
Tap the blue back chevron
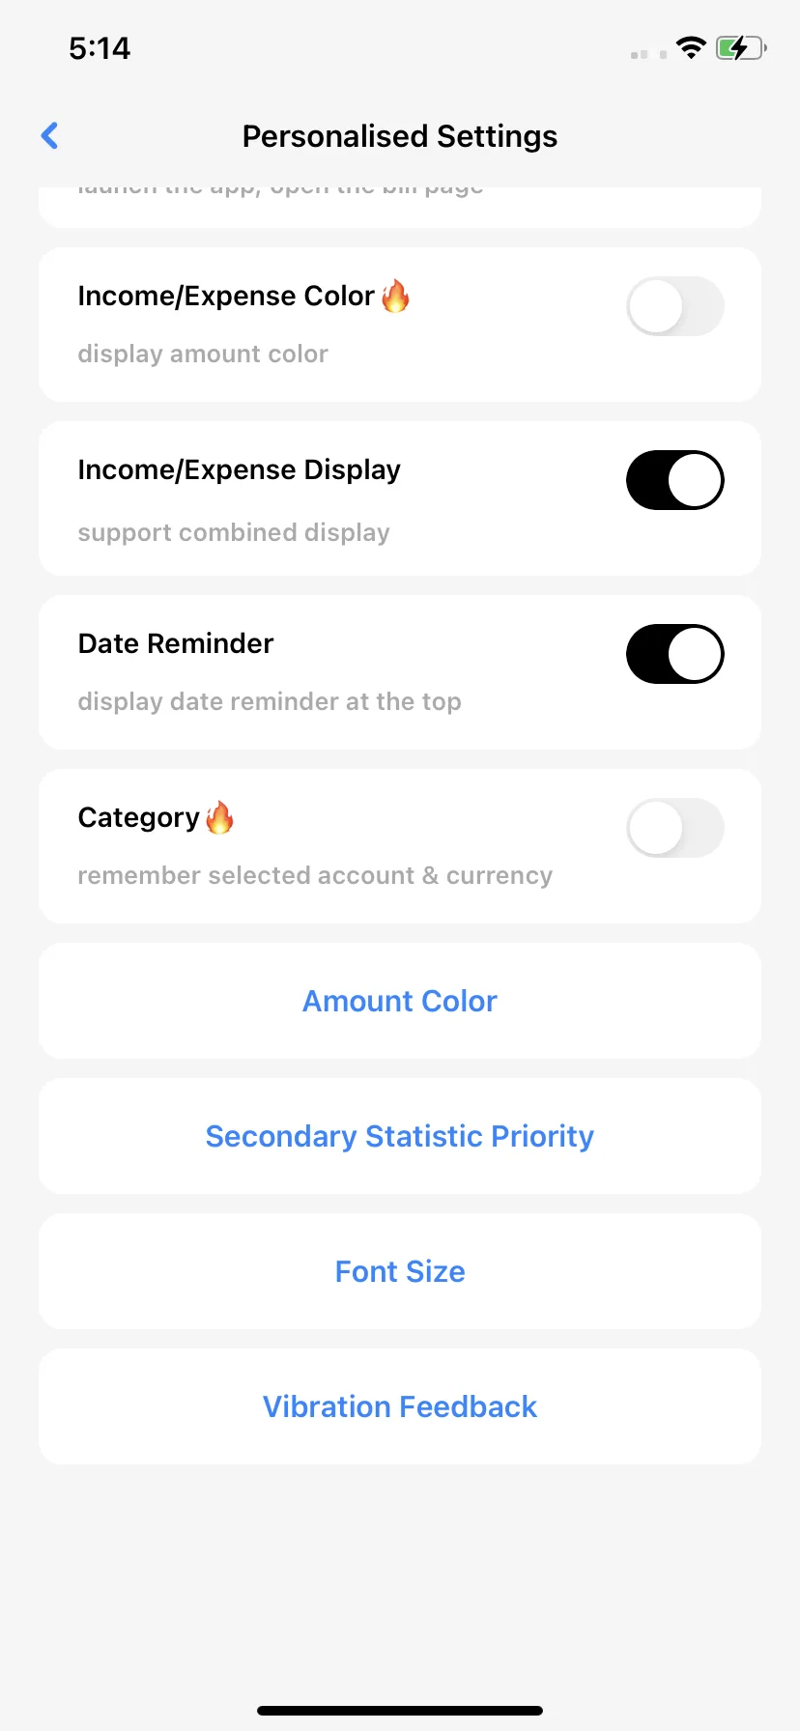50,136
